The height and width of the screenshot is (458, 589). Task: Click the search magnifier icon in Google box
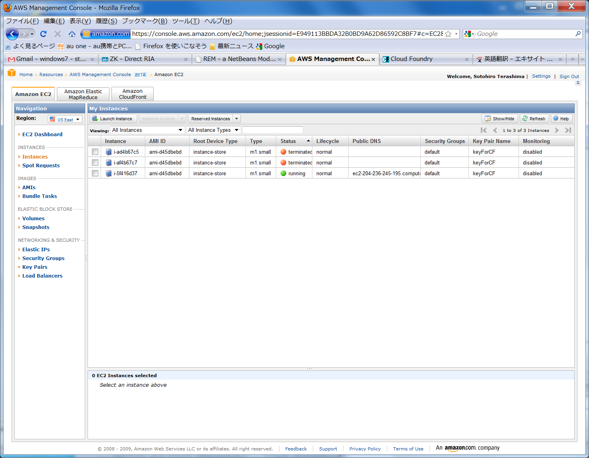[x=578, y=34]
